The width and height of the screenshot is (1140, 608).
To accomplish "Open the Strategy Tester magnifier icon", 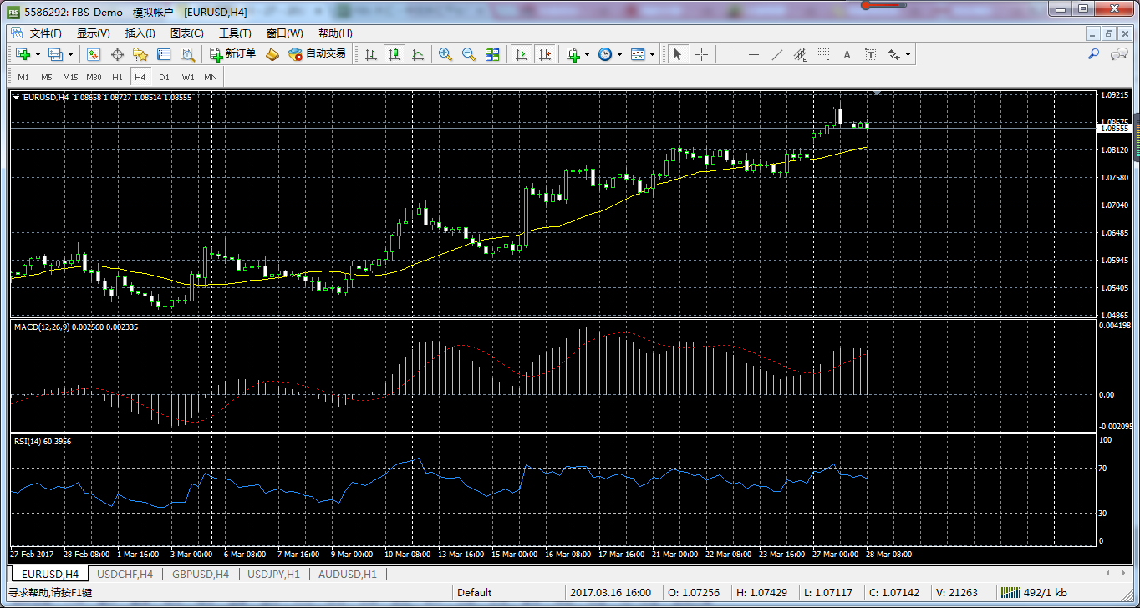I will (187, 54).
